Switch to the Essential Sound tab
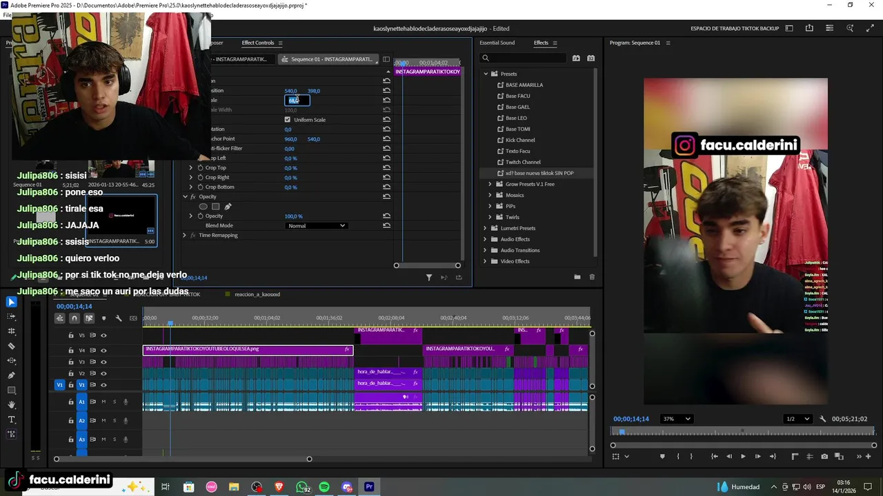The image size is (883, 496). [497, 43]
